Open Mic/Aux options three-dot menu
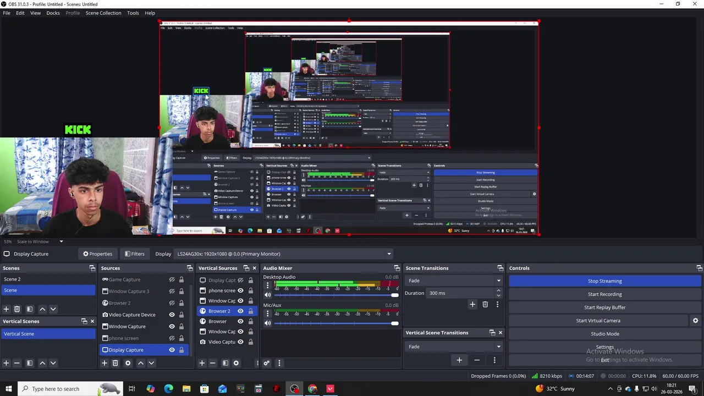Screen dimensions: 704x396 [268, 313]
